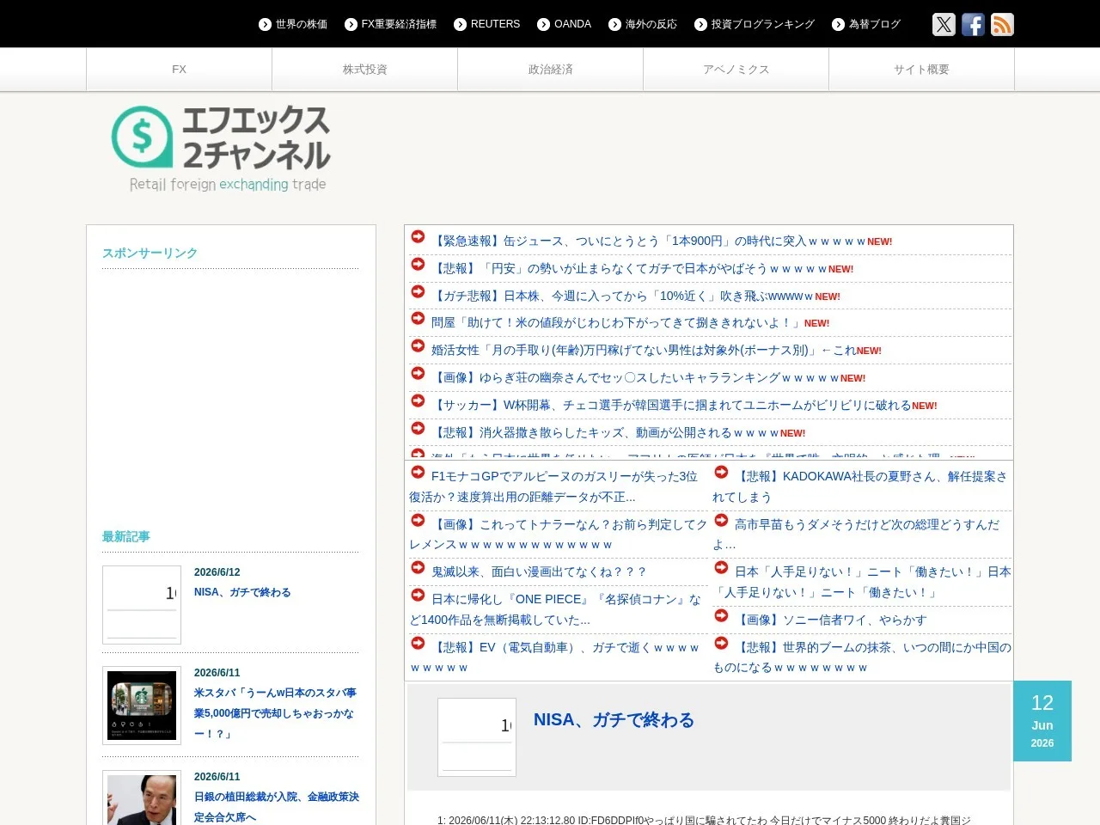Click sidebar Starbucks article thumbnail
1100x825 pixels.
[x=142, y=706]
